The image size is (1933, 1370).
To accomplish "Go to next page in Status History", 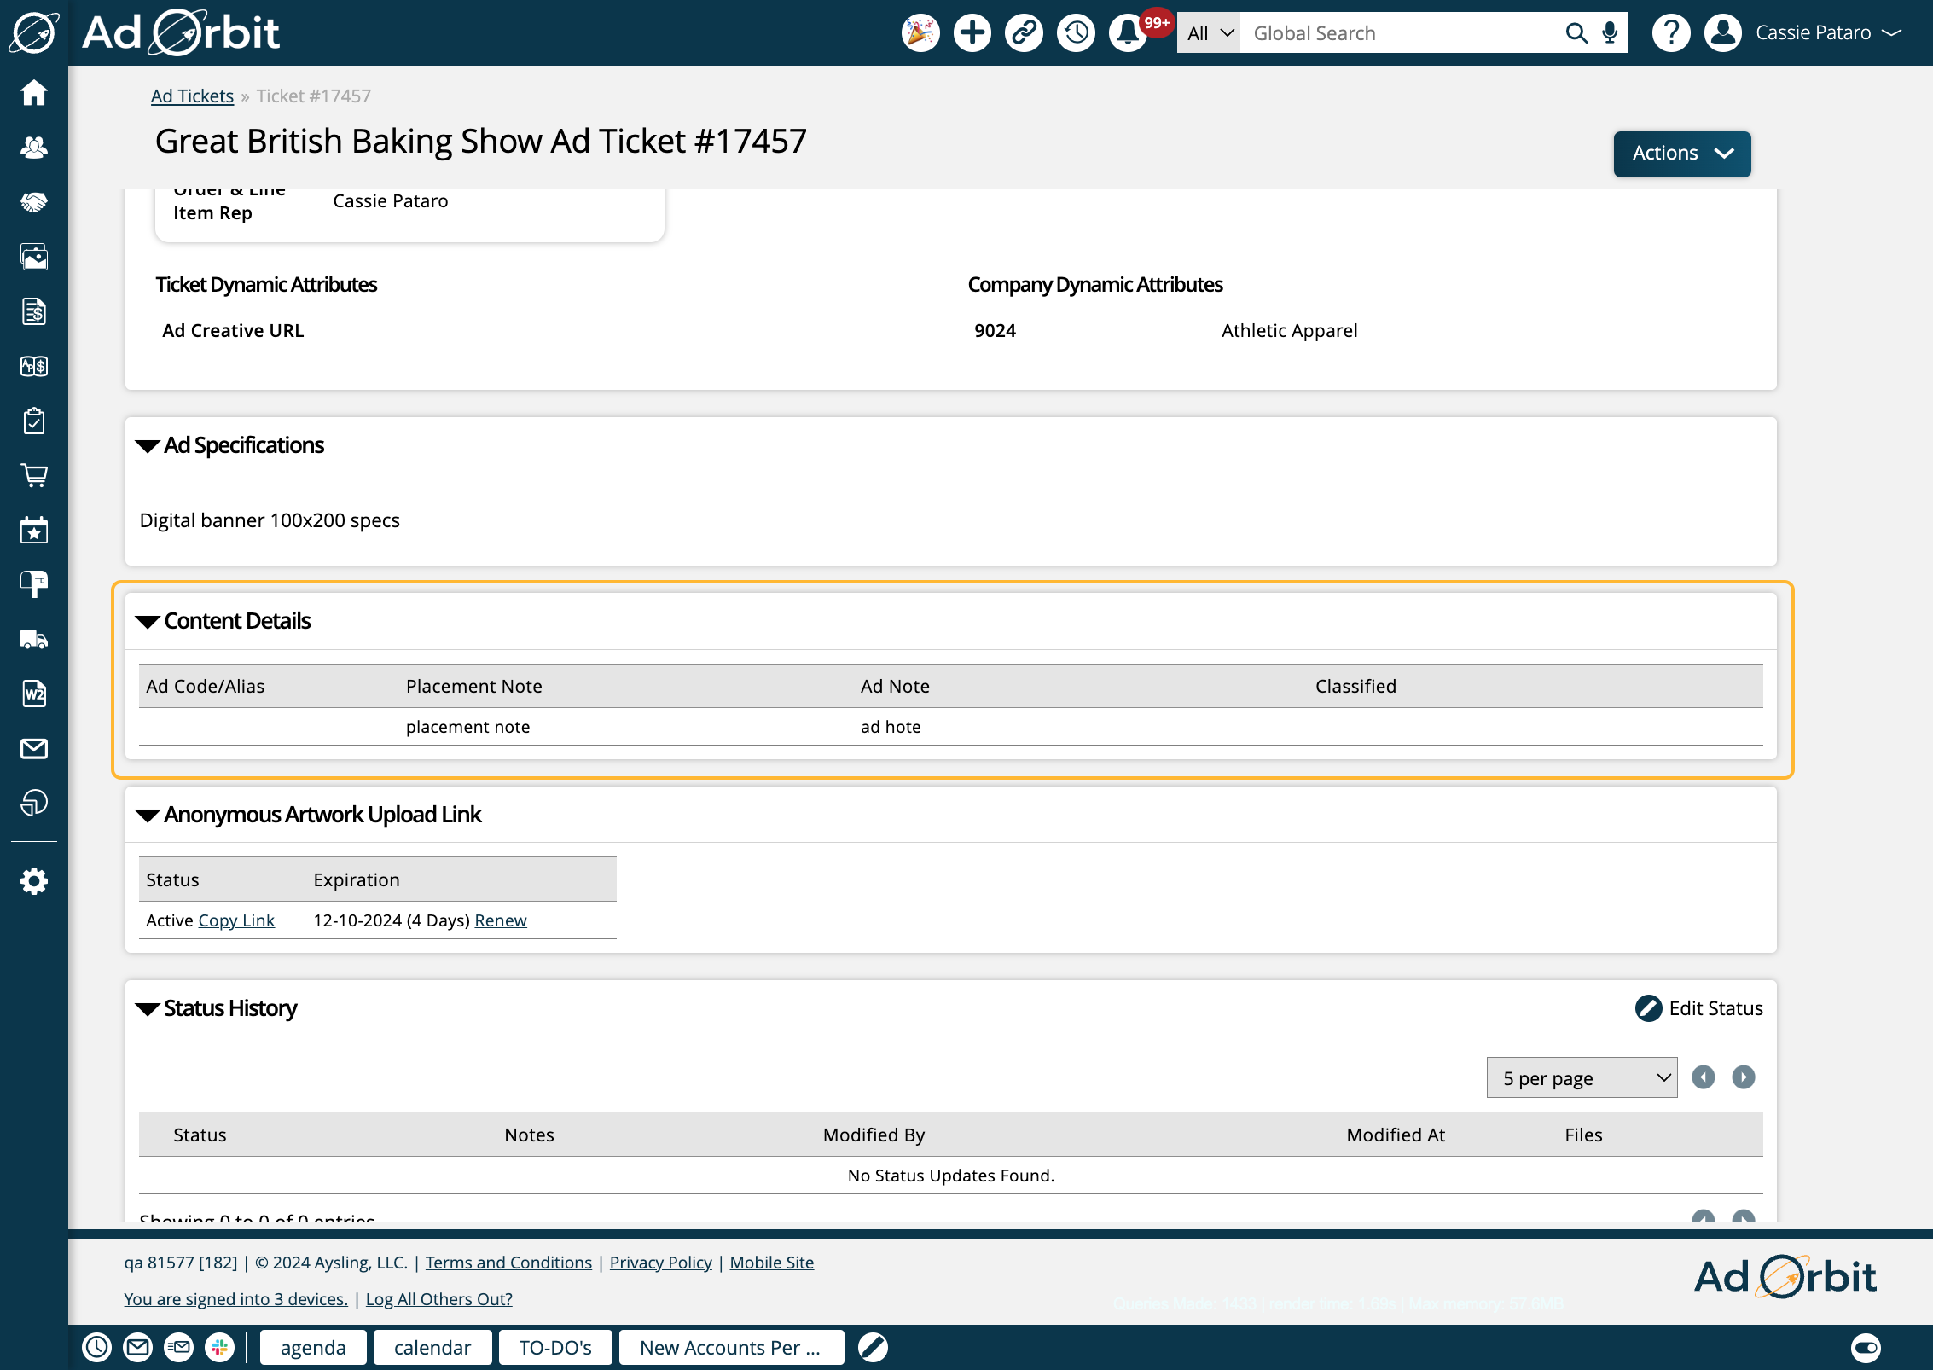I will (1744, 1077).
